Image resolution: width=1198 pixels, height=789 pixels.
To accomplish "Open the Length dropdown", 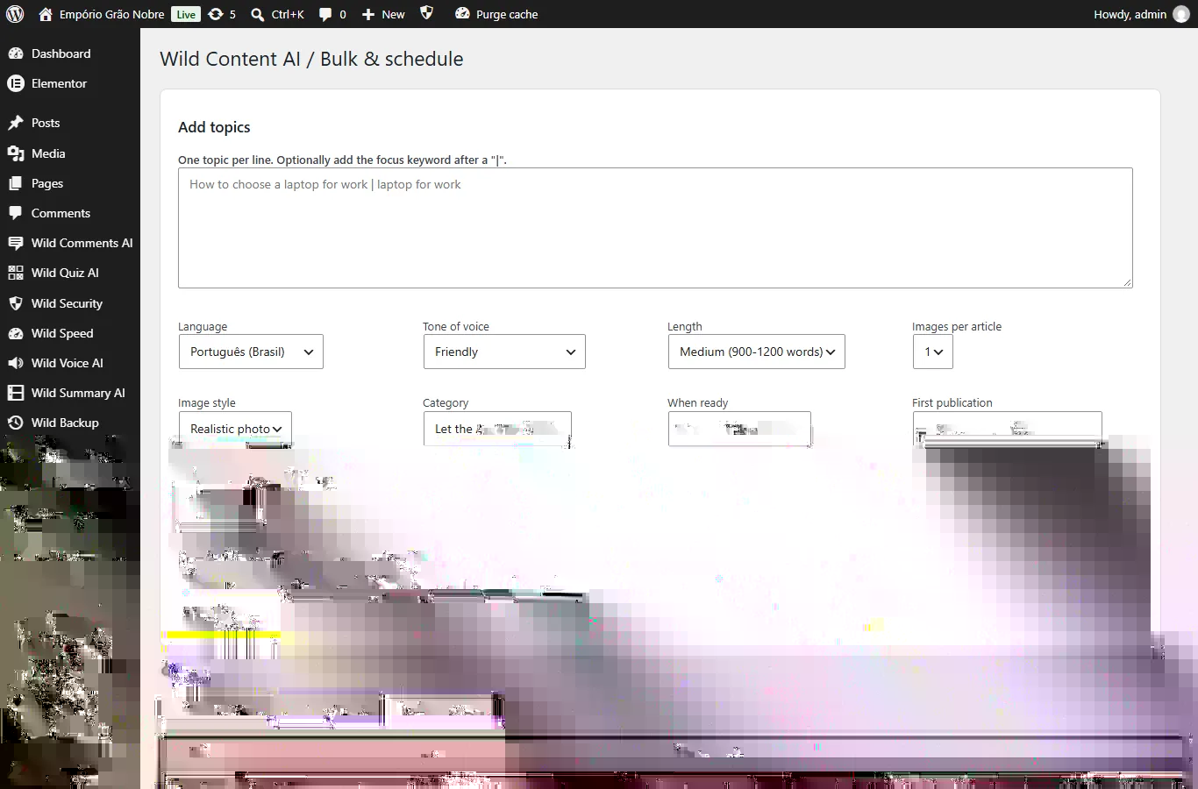I will point(756,352).
